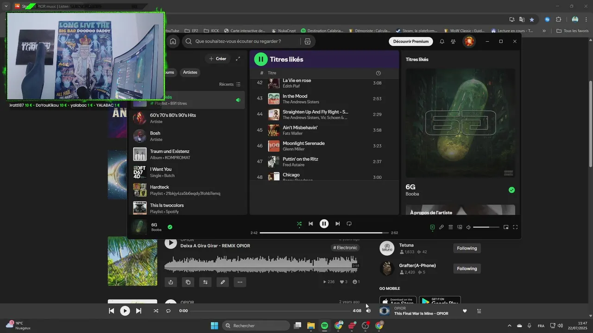Toggle shuffle in the Spotify player
Image resolution: width=593 pixels, height=333 pixels.
click(299, 224)
